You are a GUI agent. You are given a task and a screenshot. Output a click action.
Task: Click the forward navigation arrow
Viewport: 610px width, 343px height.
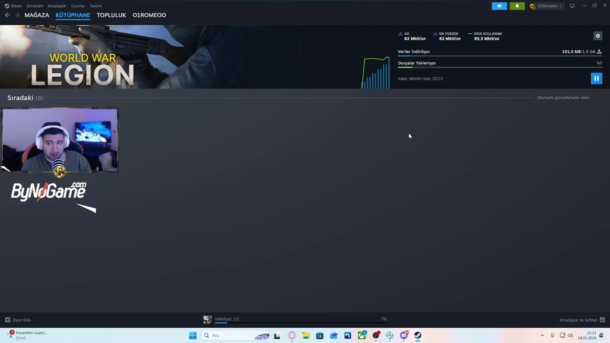[x=17, y=15]
